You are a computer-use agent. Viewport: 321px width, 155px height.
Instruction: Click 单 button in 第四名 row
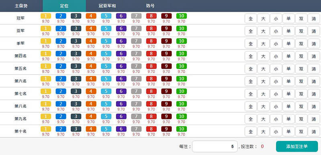288,56
